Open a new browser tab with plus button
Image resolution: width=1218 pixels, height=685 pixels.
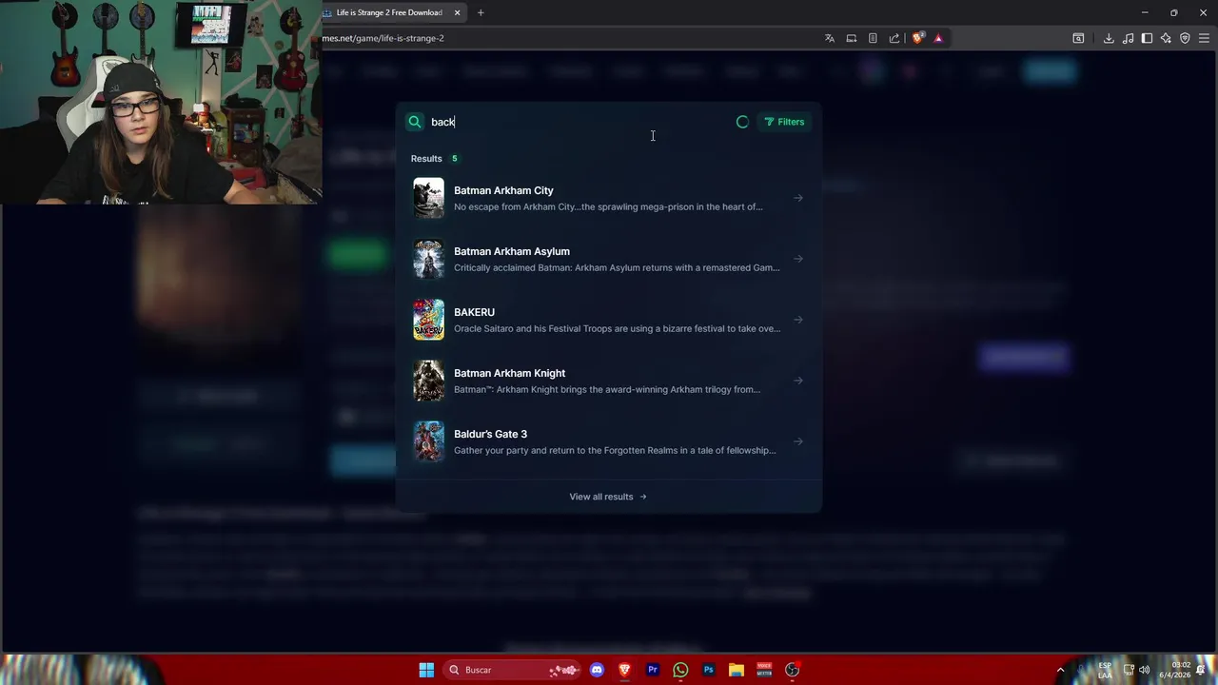click(481, 12)
